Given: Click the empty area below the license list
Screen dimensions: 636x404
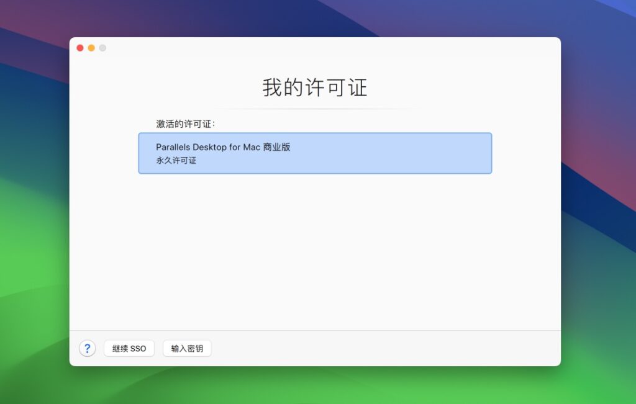Looking at the screenshot, I should 315,248.
